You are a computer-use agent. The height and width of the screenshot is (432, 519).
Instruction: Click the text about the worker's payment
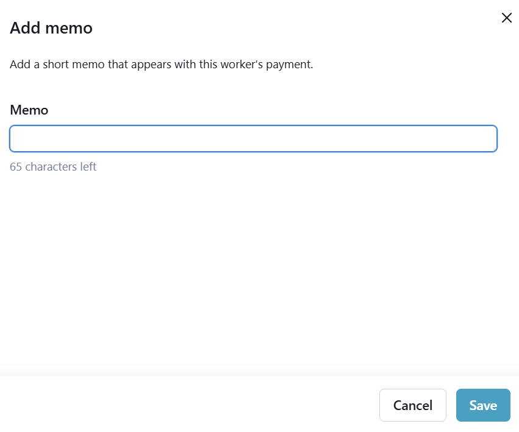point(161,64)
